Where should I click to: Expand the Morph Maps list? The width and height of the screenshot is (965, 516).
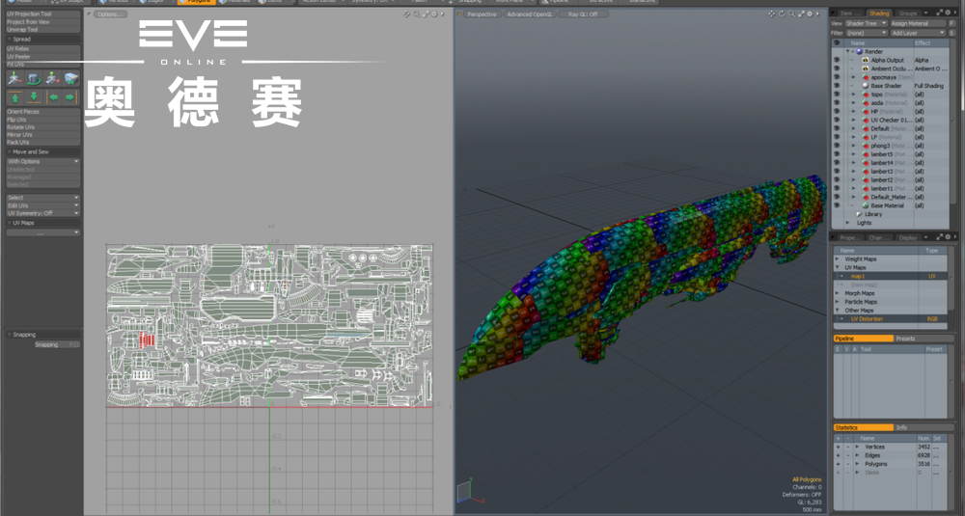pyautogui.click(x=838, y=293)
